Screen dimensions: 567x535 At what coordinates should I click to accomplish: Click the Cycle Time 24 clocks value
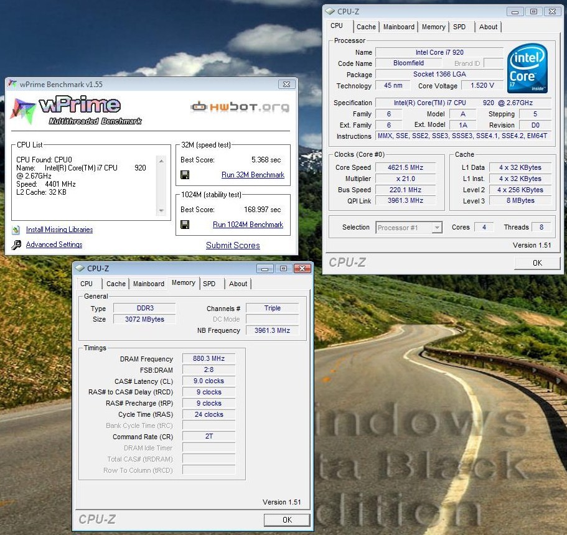click(209, 414)
